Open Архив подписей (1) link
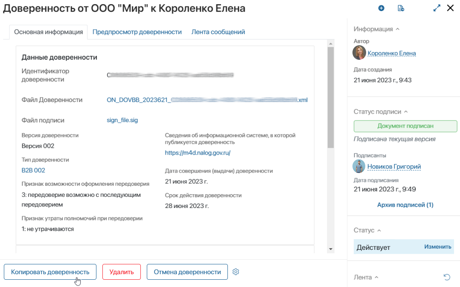Viewport: 460px width, 287px height. (405, 205)
